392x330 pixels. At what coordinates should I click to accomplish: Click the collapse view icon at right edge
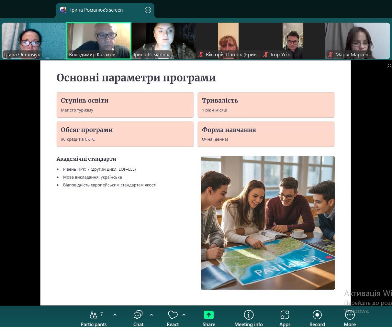[389, 66]
